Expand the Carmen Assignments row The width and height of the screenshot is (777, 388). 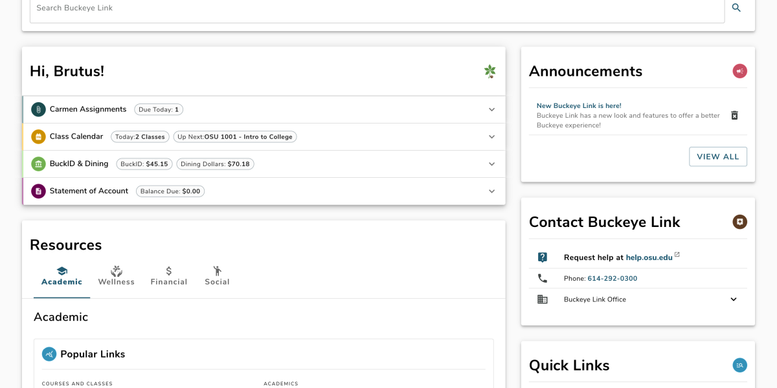(x=491, y=110)
